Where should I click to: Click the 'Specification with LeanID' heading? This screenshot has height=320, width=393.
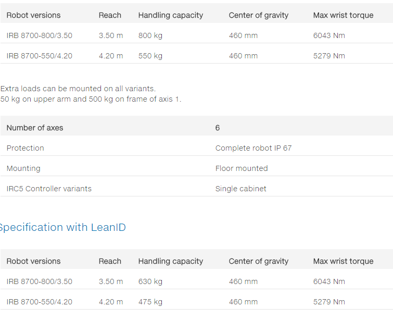62,227
